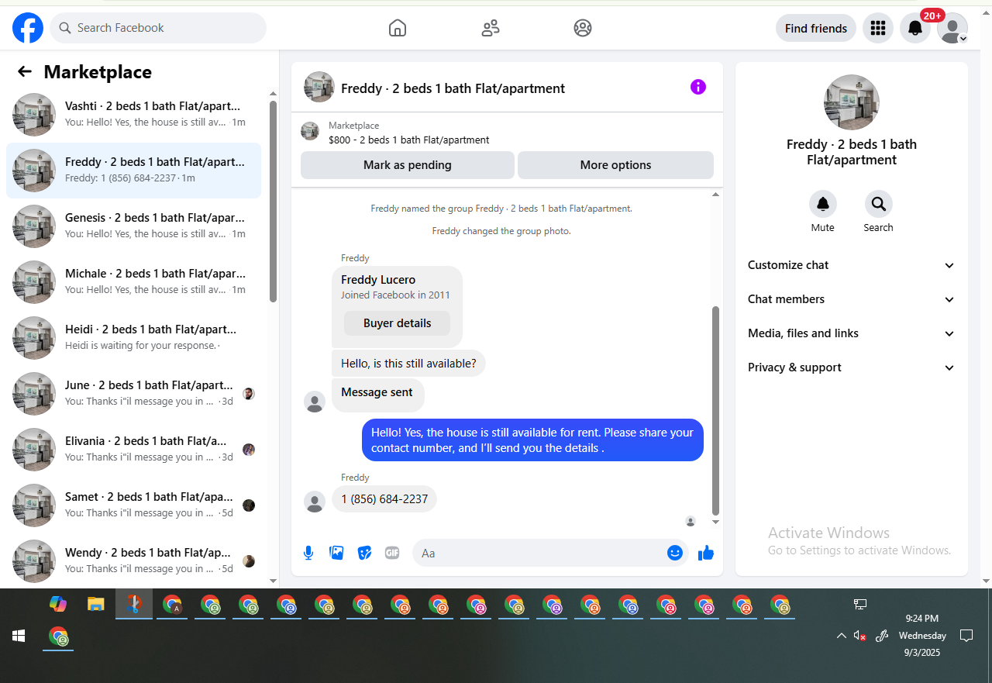The image size is (992, 683).
Task: Open the GIF picker icon
Action: [392, 553]
